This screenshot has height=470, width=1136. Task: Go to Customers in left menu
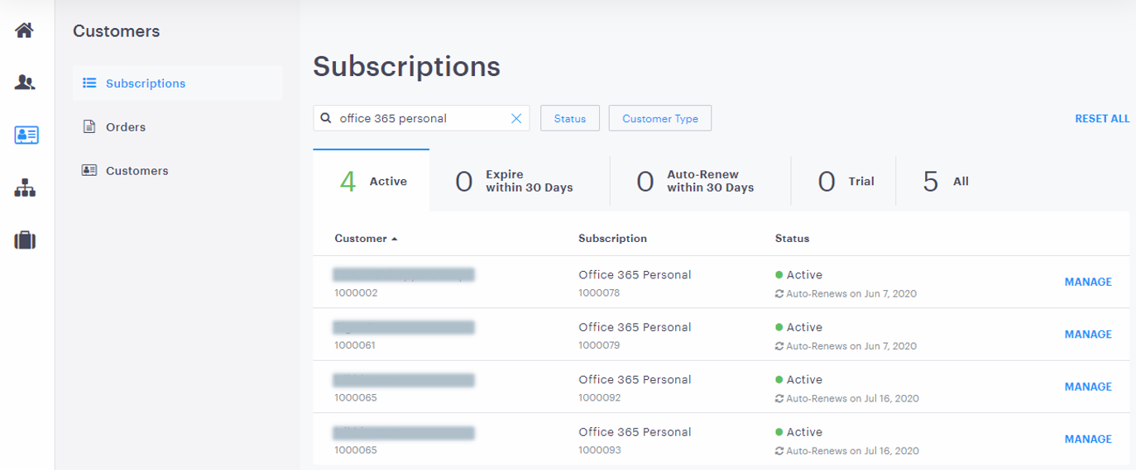[x=137, y=171]
